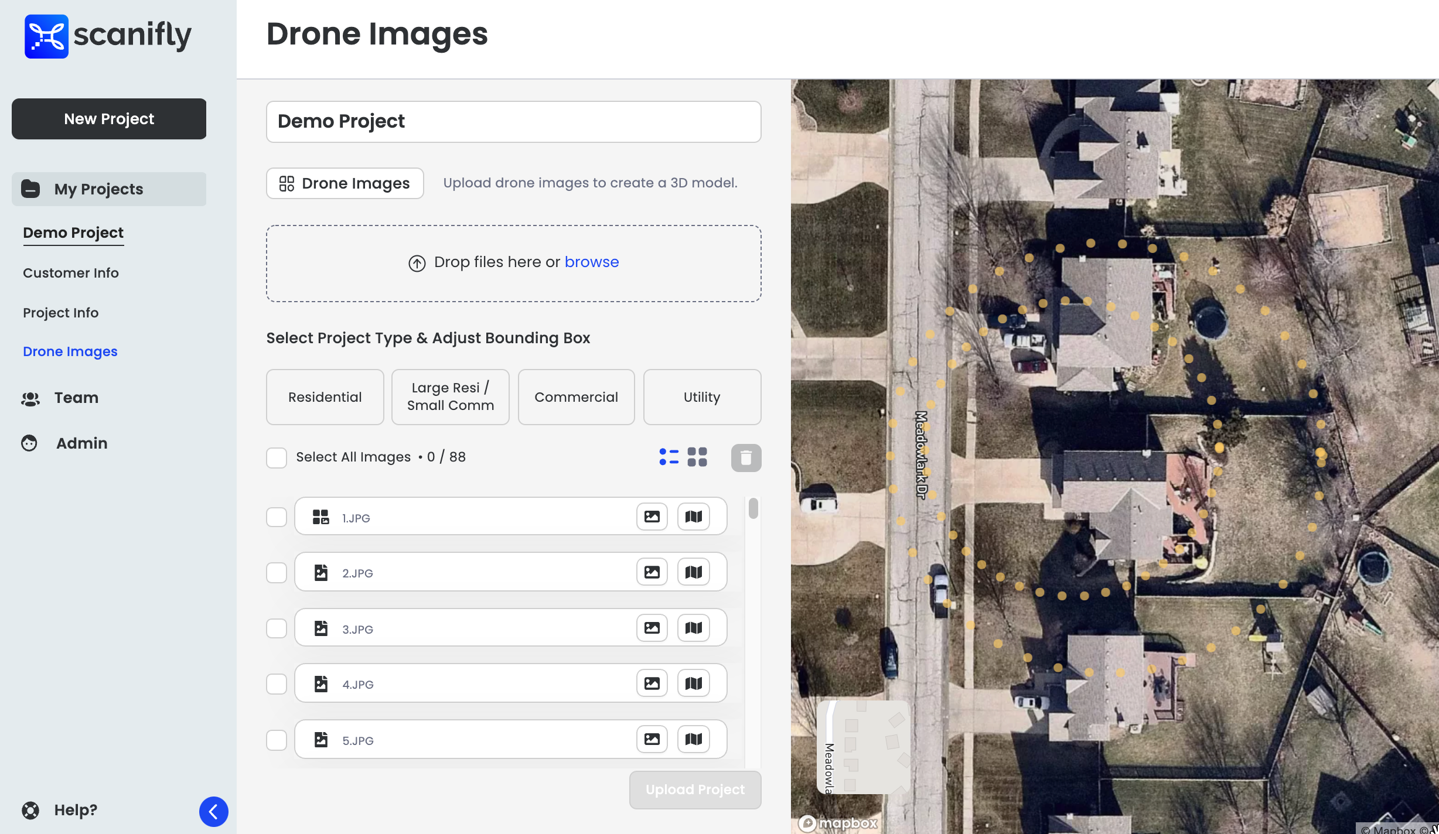Select Commercial project type

[x=577, y=397]
